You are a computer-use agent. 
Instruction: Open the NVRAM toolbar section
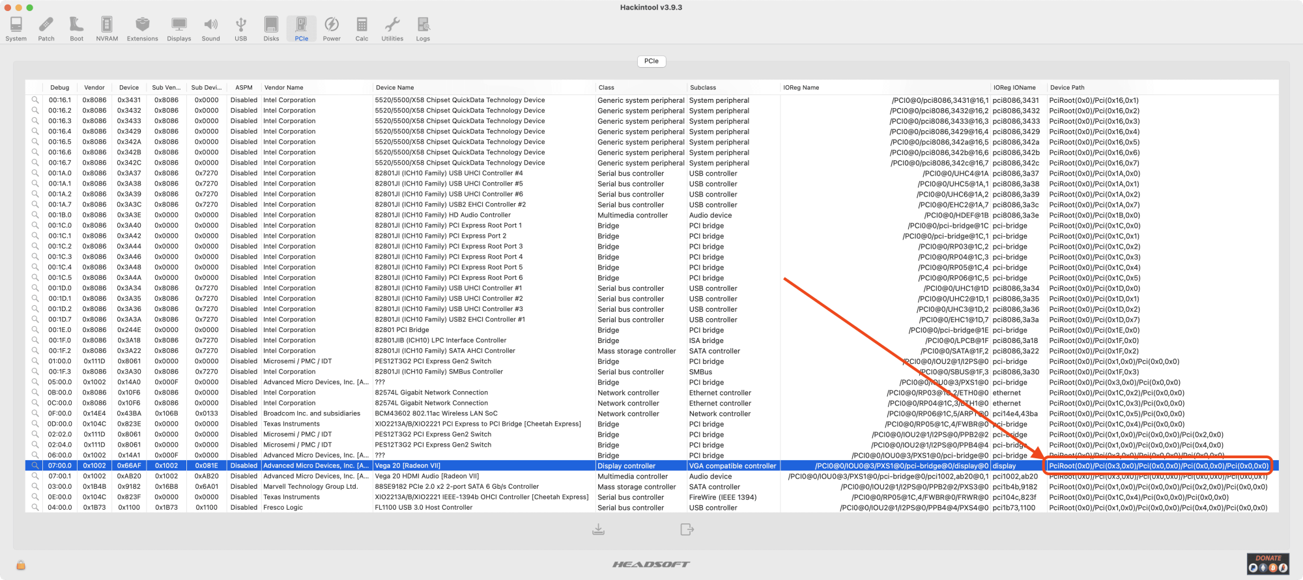[x=107, y=29]
